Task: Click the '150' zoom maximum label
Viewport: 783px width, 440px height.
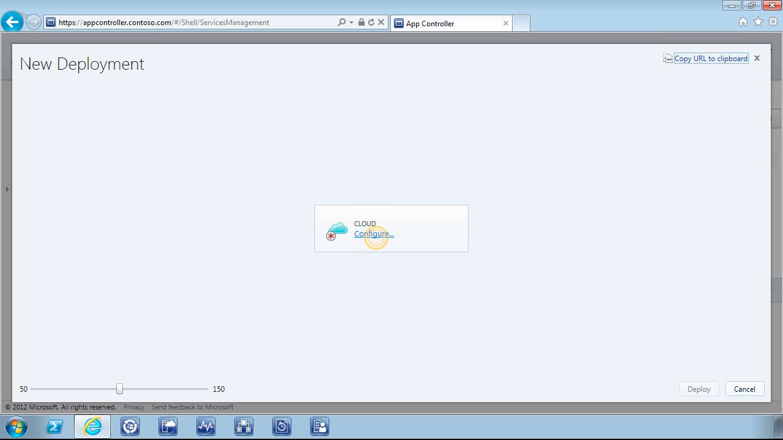Action: pyautogui.click(x=218, y=389)
